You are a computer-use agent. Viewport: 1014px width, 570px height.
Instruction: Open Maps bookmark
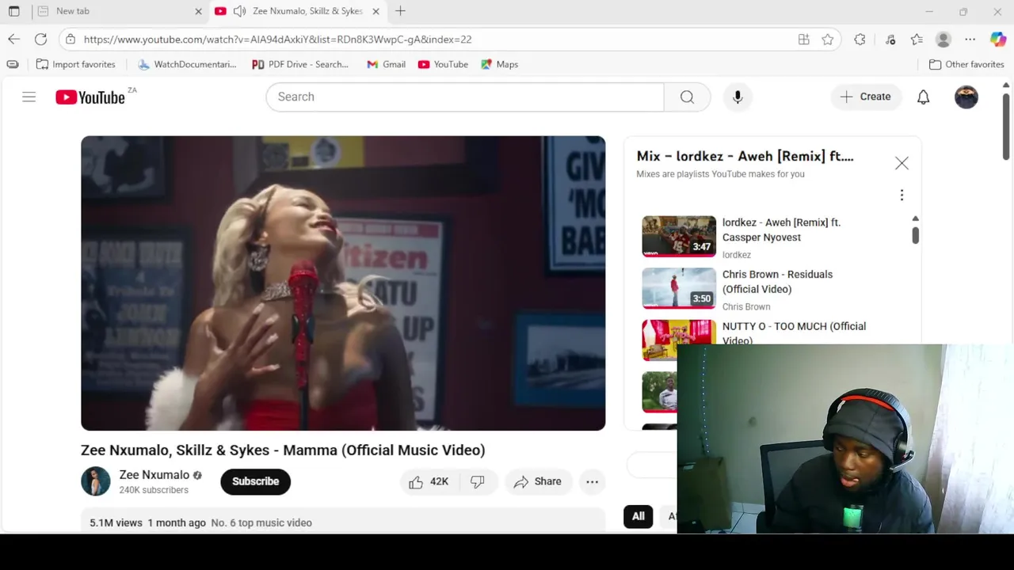[499, 64]
